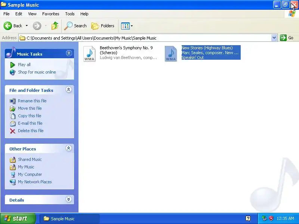Click the red security shield tray icon
Image resolution: width=299 pixels, height=224 pixels.
pyautogui.click(x=271, y=218)
